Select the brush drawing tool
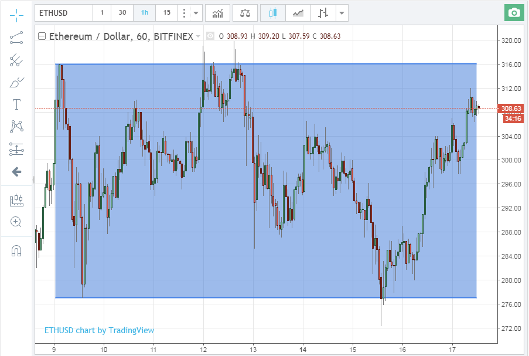 pyautogui.click(x=16, y=83)
